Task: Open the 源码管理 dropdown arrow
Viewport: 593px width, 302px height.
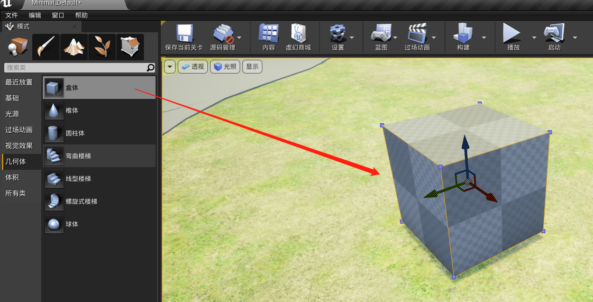Action: click(239, 38)
